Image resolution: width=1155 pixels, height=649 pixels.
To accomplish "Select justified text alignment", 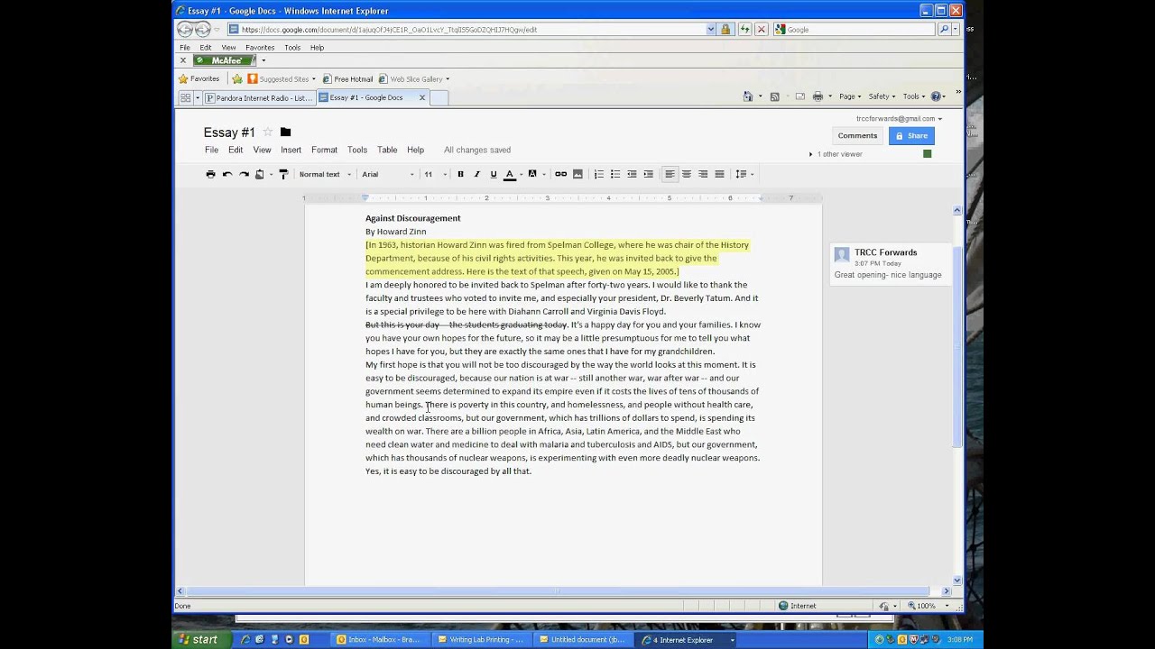I will click(719, 174).
